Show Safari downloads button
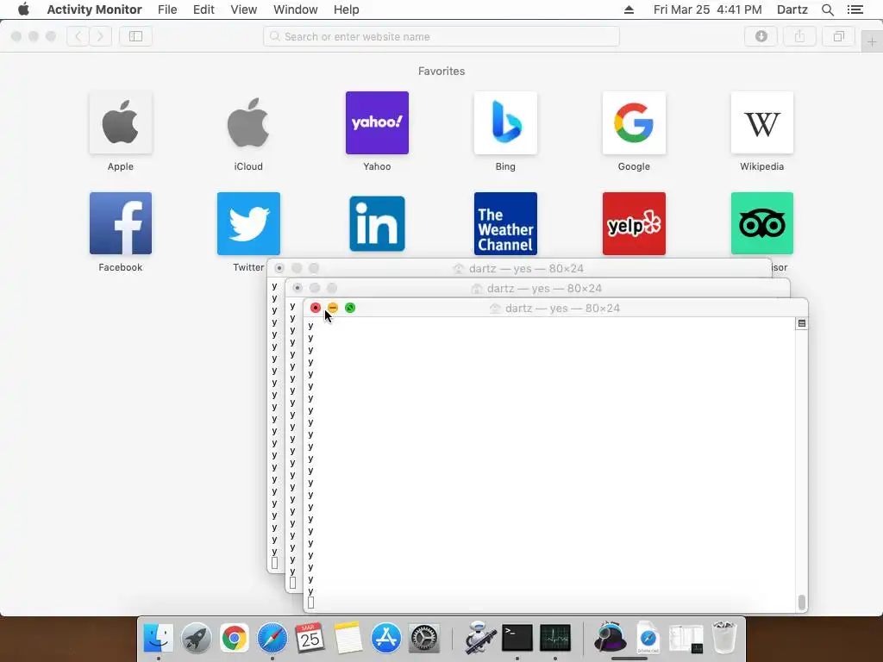The height and width of the screenshot is (662, 883). (x=761, y=36)
